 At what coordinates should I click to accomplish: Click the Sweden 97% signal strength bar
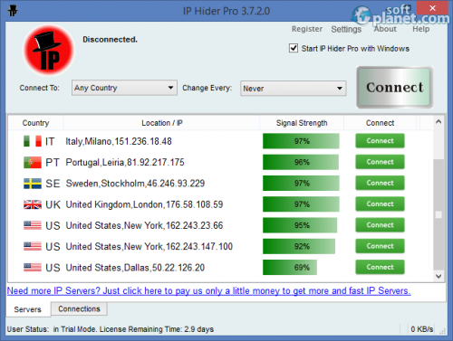(301, 184)
